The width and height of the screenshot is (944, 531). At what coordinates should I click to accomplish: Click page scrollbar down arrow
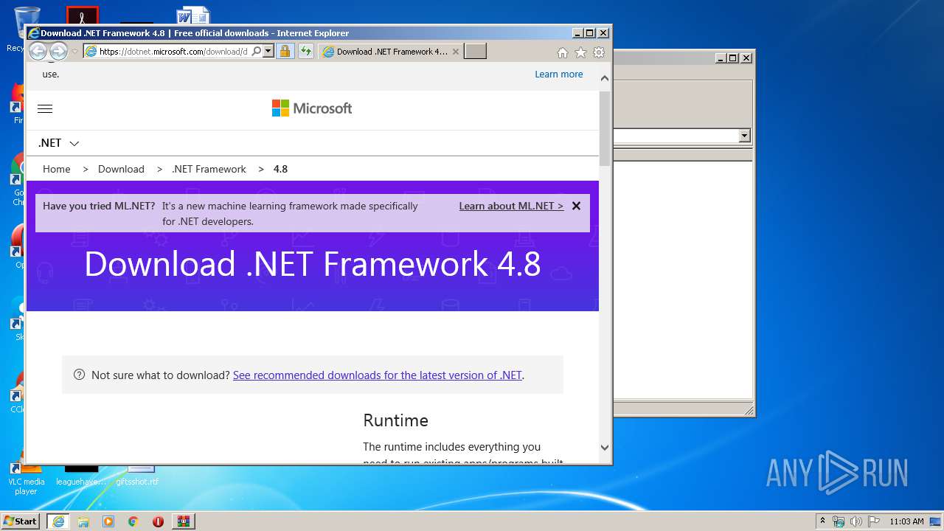pyautogui.click(x=605, y=447)
